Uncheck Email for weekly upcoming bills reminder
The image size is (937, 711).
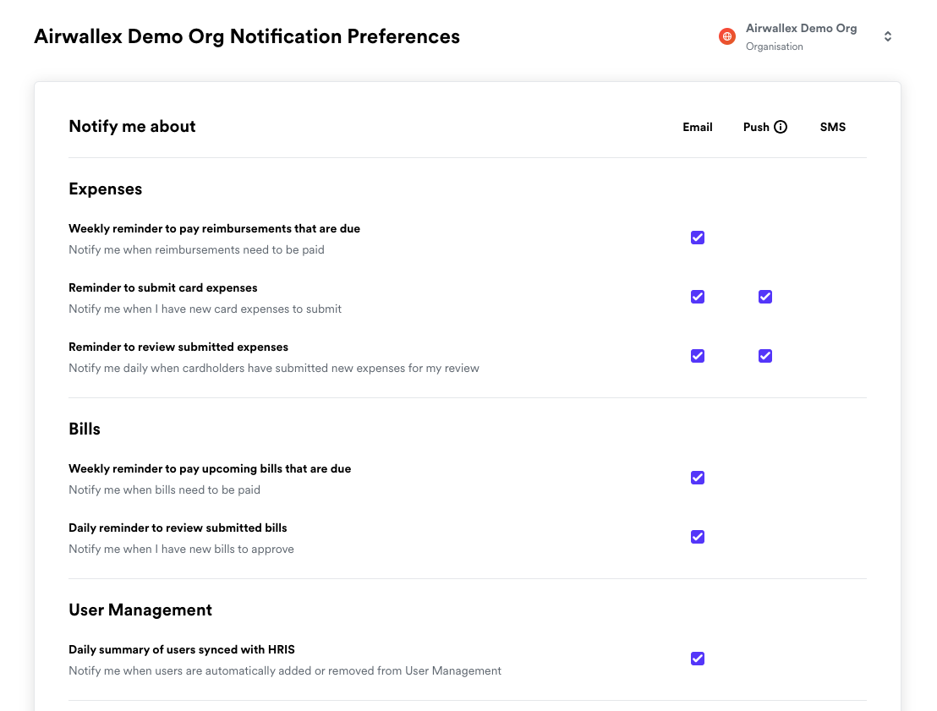point(698,478)
